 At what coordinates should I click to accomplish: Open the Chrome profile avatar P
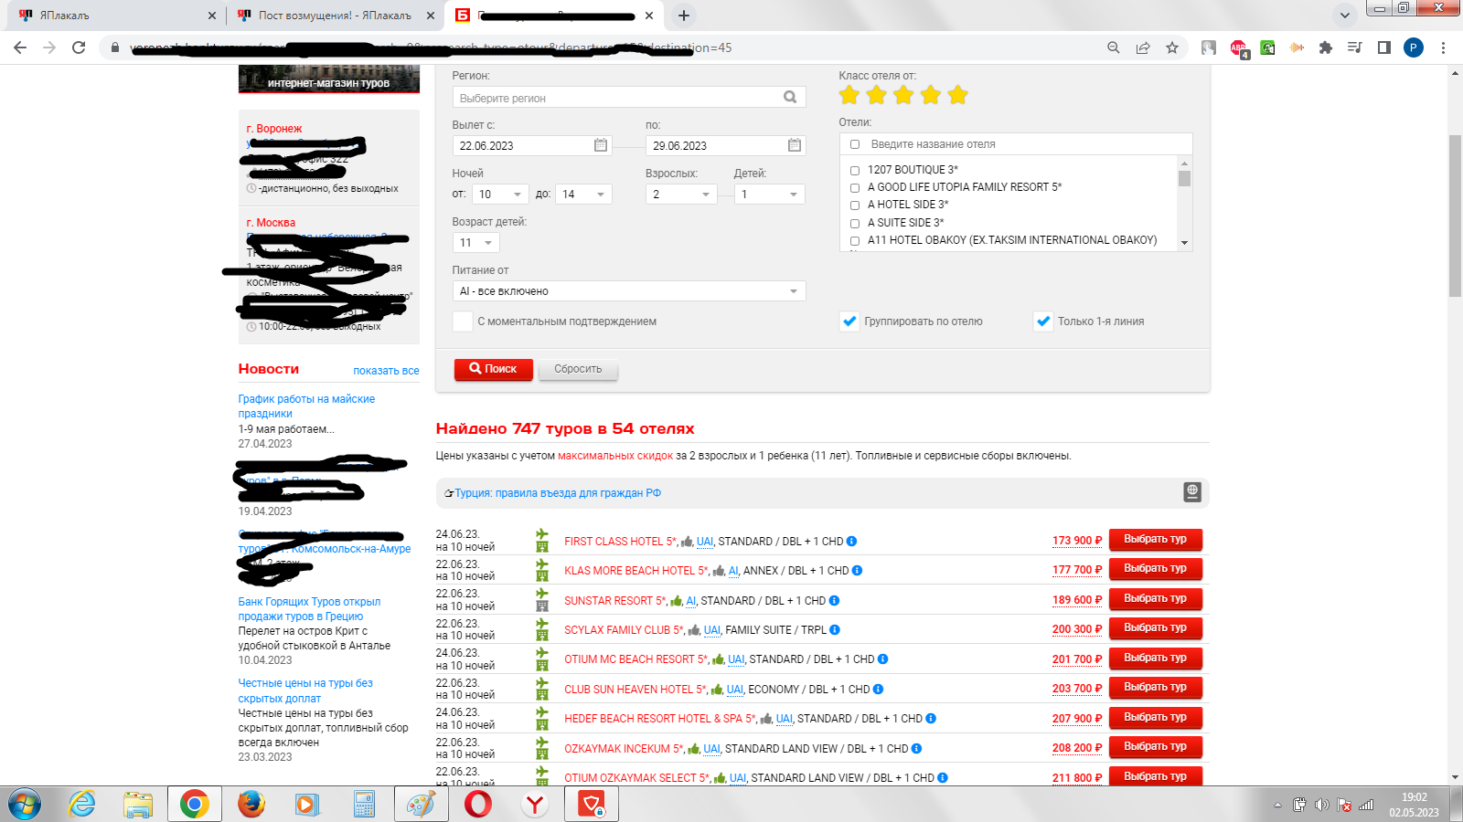(x=1414, y=47)
